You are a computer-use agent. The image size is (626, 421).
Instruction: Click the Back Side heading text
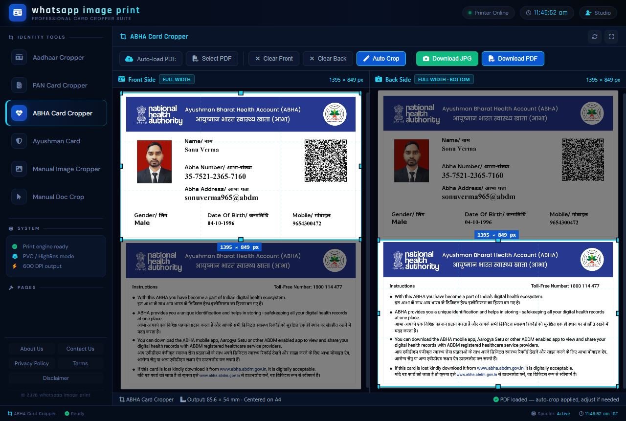[398, 80]
